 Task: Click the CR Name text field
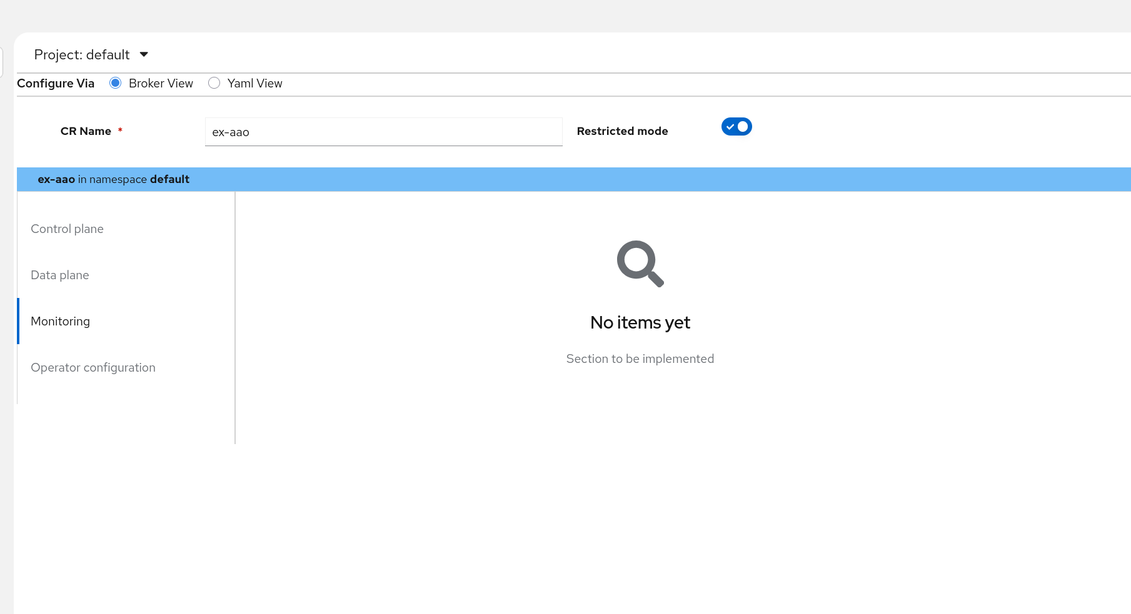tap(383, 132)
